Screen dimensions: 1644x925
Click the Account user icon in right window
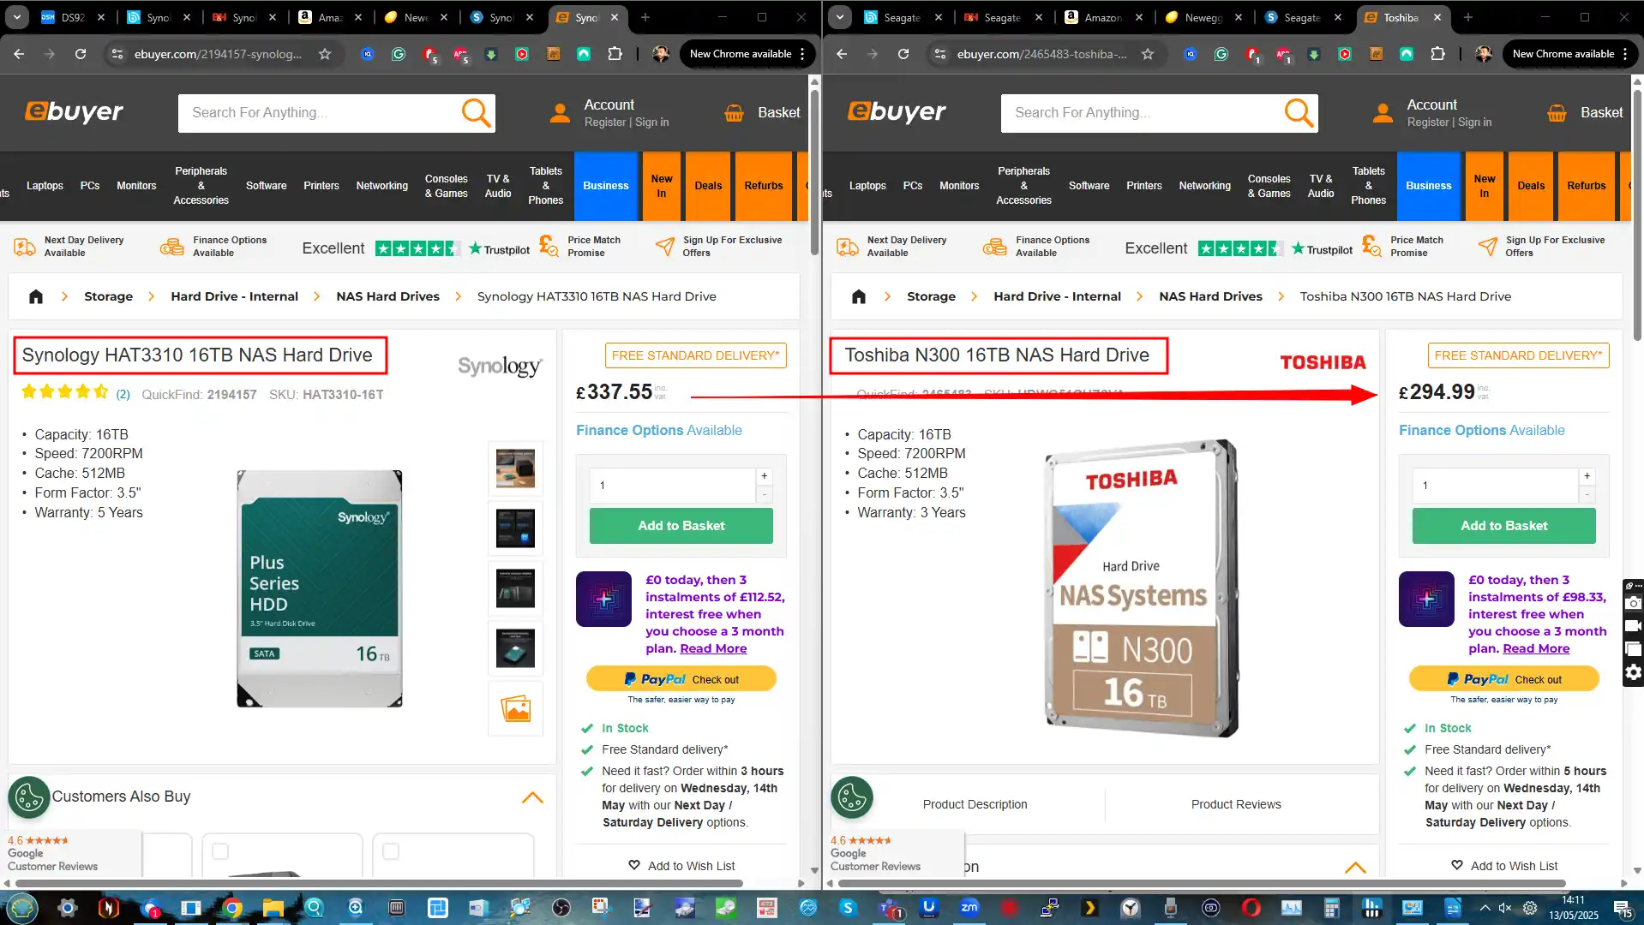[1383, 113]
